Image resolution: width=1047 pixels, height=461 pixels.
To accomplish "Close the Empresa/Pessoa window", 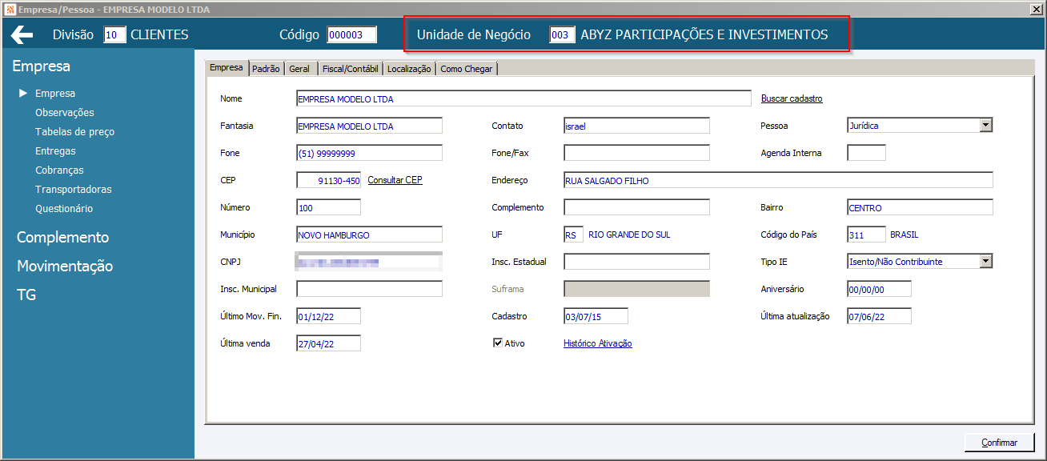I will click(1036, 9).
